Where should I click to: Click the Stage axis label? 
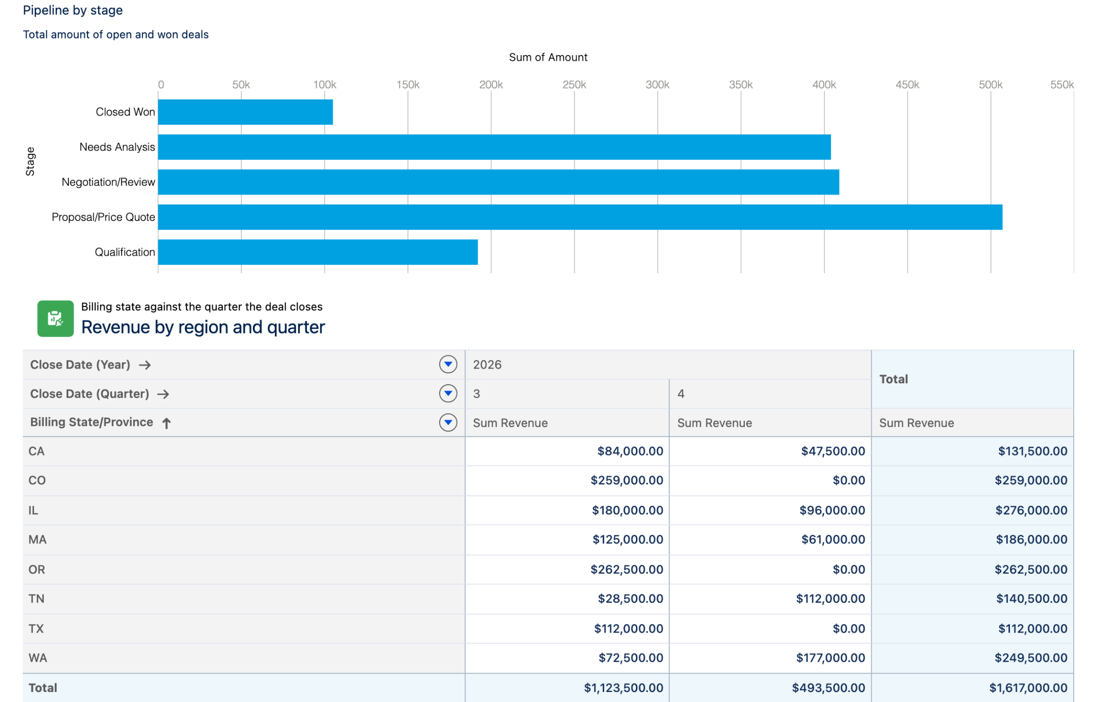coord(30,161)
